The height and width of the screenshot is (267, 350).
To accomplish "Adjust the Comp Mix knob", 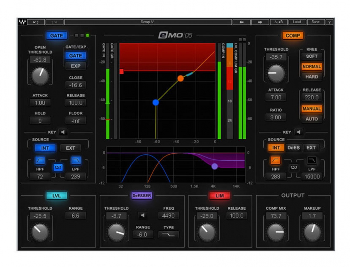I will 276,232.
